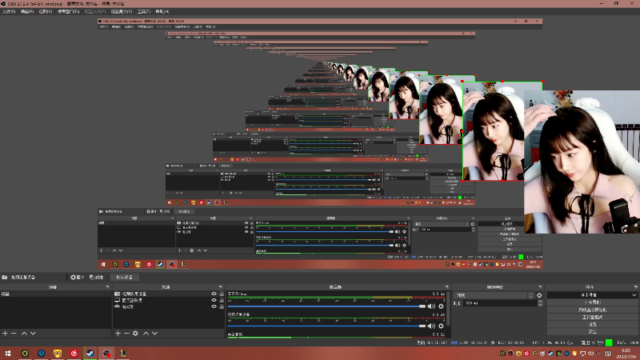This screenshot has height=360, width=640.
Task: Move source up in the Sources list
Action: [x=146, y=334]
